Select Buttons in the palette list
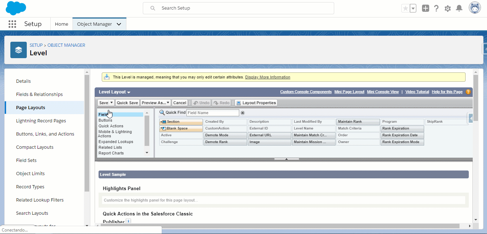This screenshot has height=234, width=487. tap(105, 120)
